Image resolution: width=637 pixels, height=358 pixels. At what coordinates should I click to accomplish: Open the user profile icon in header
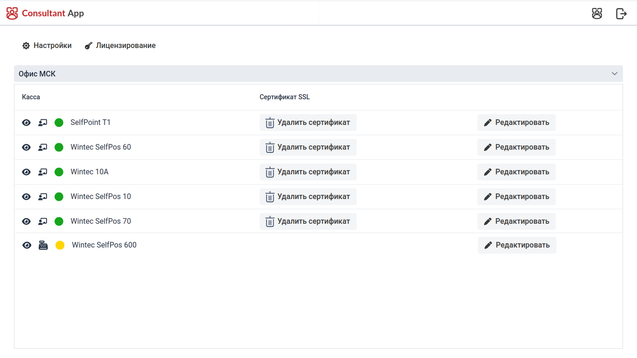(x=597, y=14)
